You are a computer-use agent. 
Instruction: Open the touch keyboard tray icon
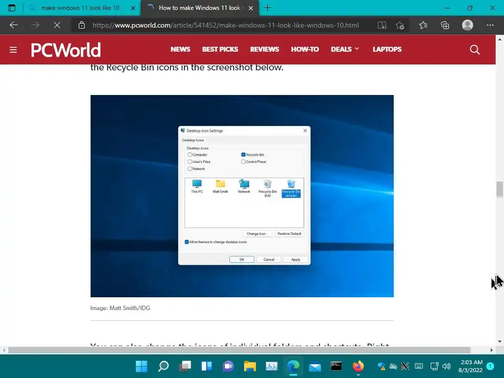pyautogui.click(x=419, y=366)
